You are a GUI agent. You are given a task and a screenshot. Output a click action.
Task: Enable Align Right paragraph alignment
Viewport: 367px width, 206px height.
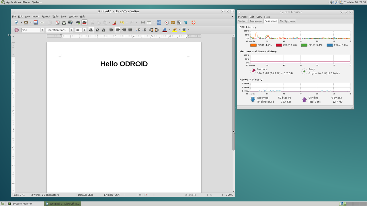pos(124,30)
